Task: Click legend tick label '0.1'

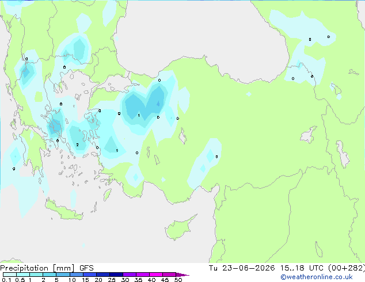Action: point(6,280)
